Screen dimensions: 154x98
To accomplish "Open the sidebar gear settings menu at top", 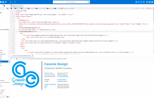I will pos(8,8).
